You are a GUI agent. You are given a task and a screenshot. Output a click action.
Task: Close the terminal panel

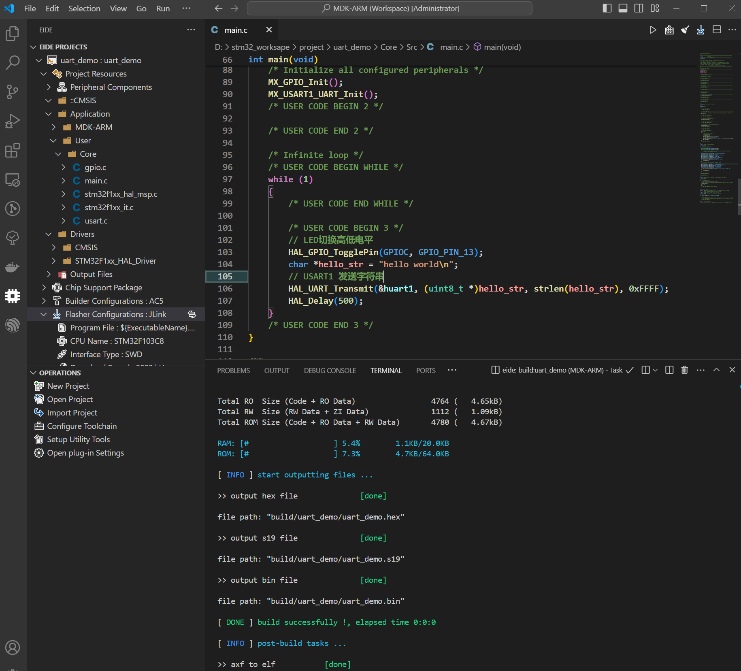pos(732,370)
